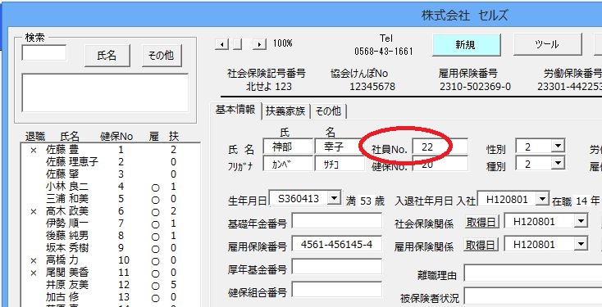Expand the 生年月日 date dropdown

335,198
